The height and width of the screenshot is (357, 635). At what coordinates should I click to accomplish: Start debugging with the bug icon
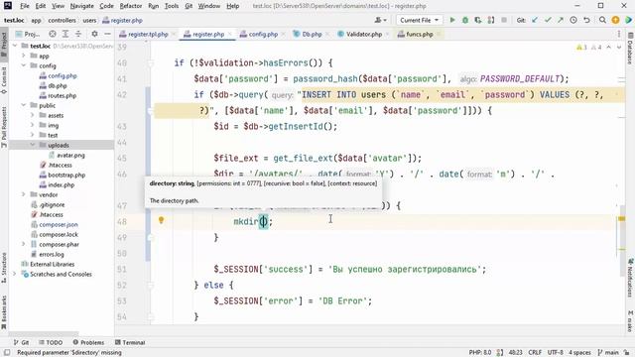(465, 20)
